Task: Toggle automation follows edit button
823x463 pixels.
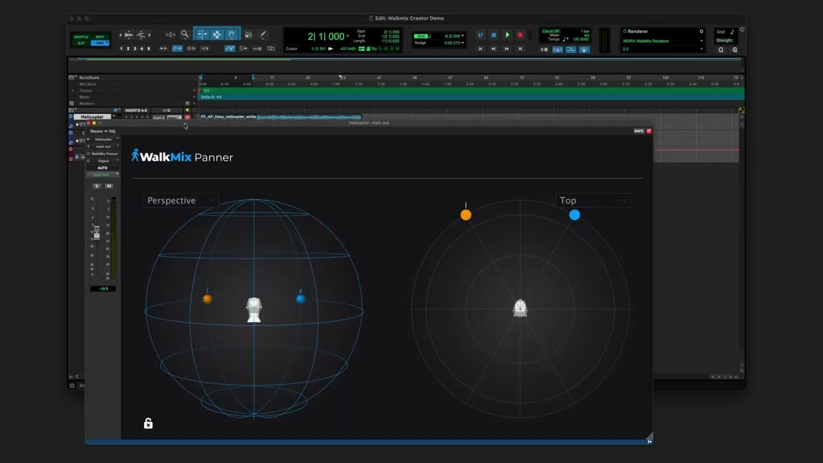Action: pos(230,48)
